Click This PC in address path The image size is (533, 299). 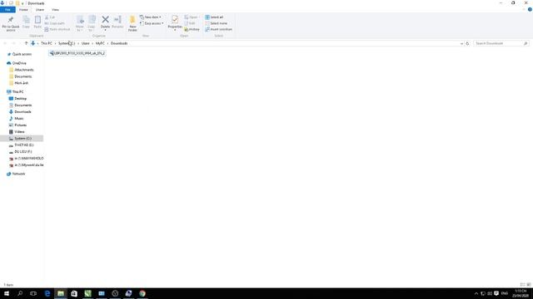[x=47, y=43]
